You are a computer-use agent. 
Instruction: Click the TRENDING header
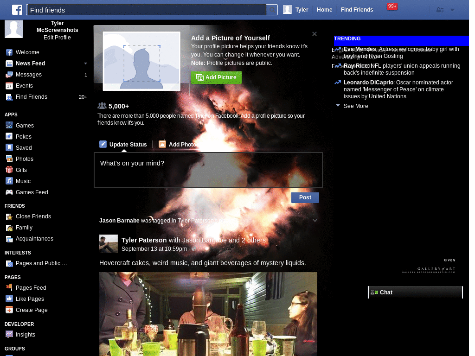point(347,39)
